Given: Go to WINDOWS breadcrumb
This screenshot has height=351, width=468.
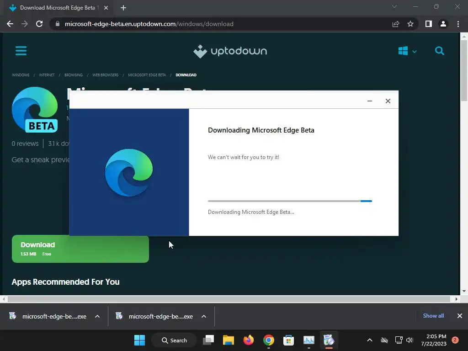Looking at the screenshot, I should click(x=21, y=75).
